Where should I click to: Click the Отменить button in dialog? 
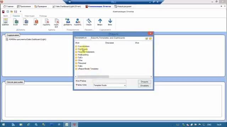click(144, 86)
